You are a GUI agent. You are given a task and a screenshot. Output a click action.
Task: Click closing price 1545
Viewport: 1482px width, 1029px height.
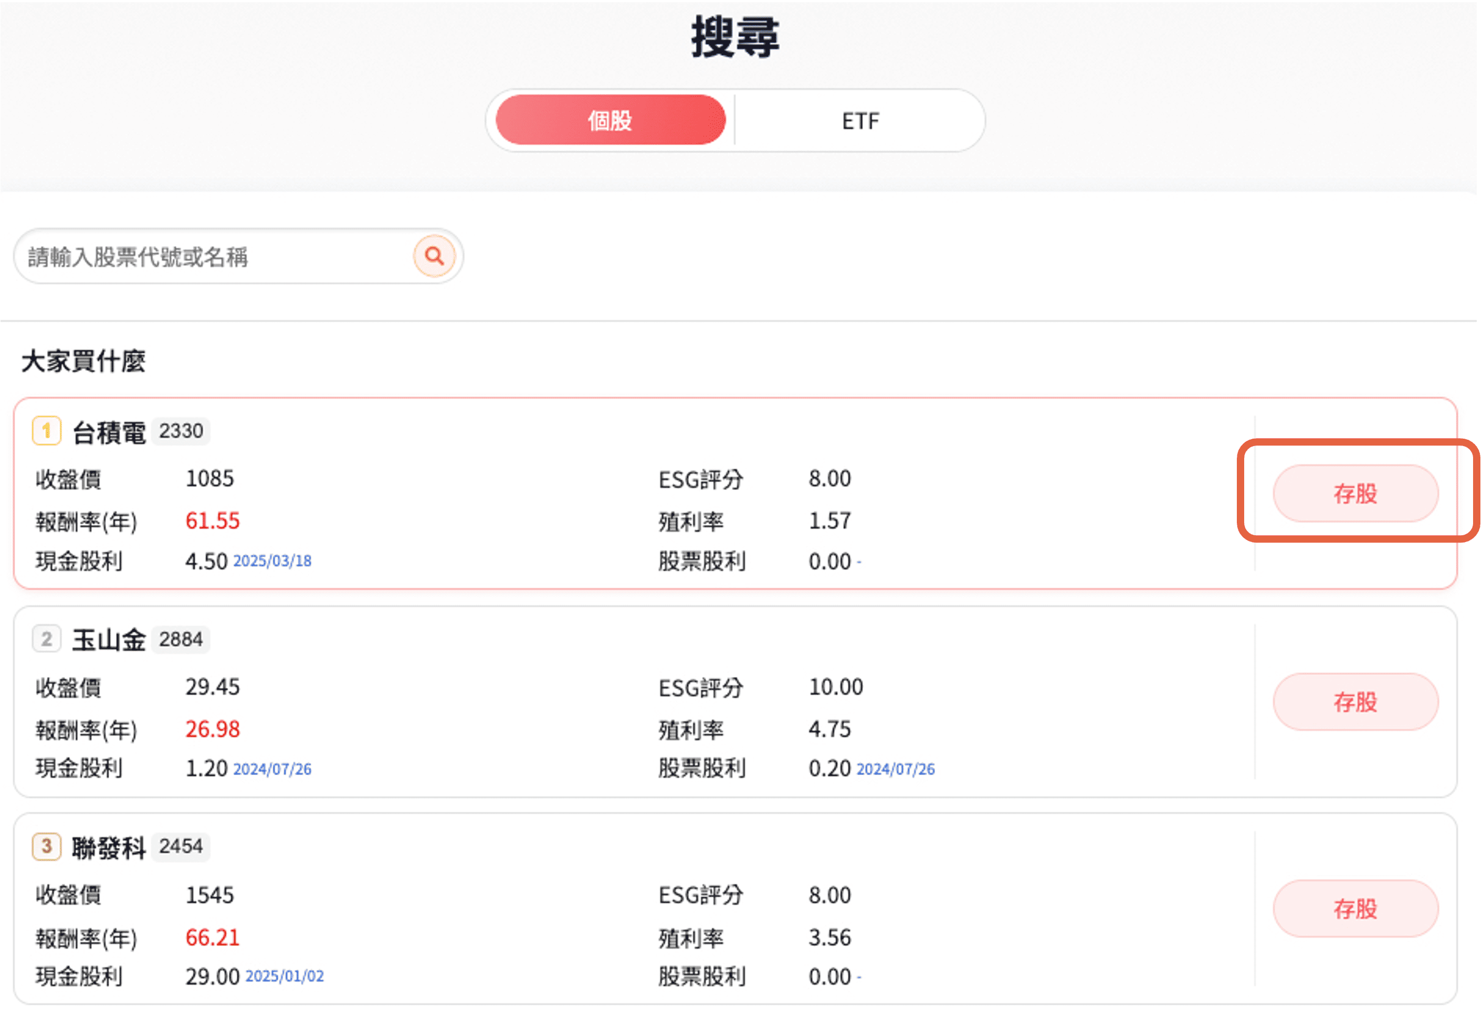click(209, 895)
